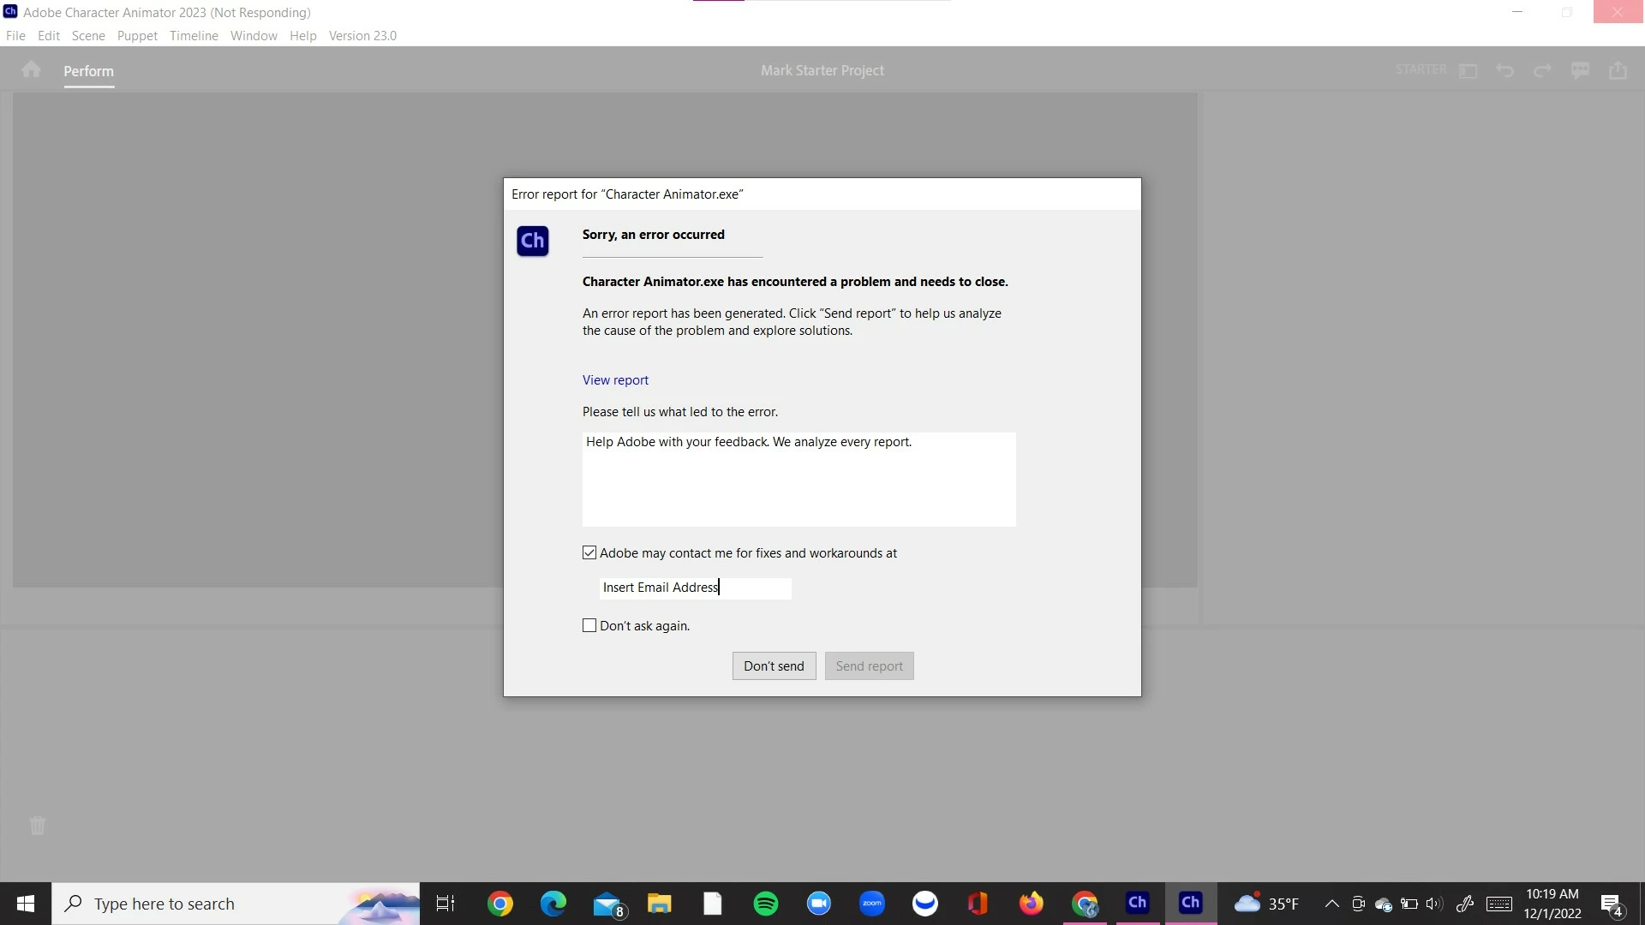
Task: Click the Character Animator Ch dialog icon
Action: coord(532,241)
